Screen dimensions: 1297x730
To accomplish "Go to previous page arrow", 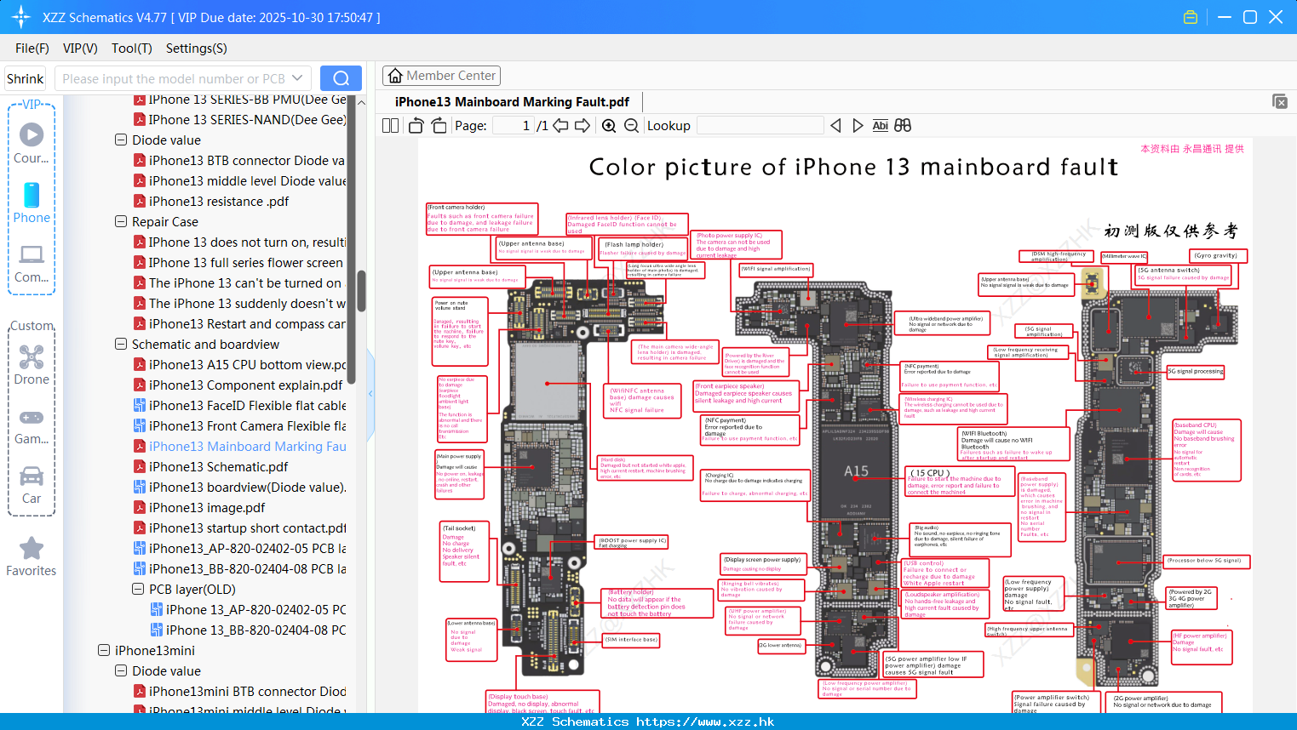I will pyautogui.click(x=560, y=125).
